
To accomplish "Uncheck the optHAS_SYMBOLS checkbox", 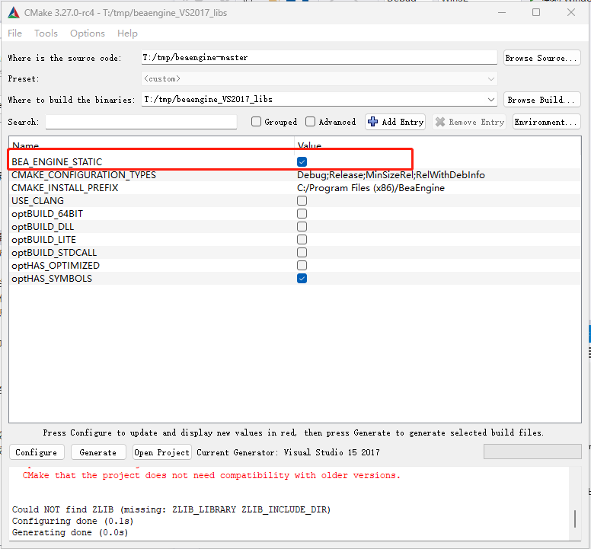I will pos(302,279).
